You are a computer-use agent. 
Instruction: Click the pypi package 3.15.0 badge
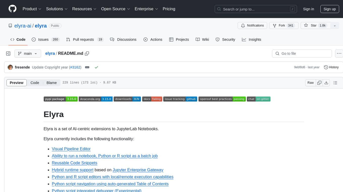coord(60,99)
